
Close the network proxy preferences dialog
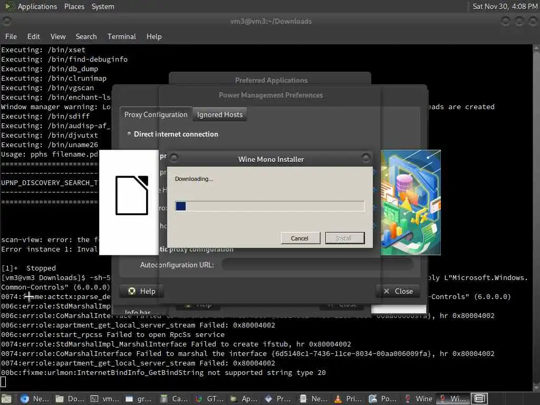pyautogui.click(x=398, y=291)
